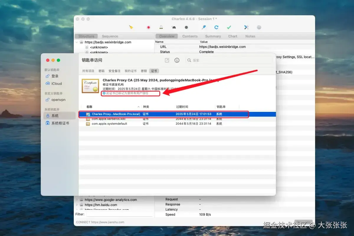Sort by 名称 column header
Screen dimensions: 354x236
89,107
